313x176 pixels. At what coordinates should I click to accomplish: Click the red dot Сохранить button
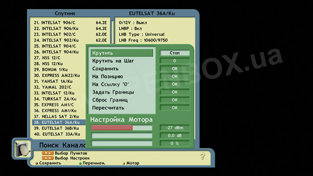(x=48, y=163)
